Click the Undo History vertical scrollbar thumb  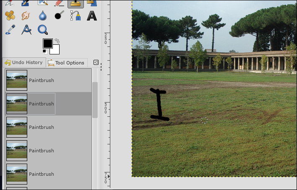95,100
